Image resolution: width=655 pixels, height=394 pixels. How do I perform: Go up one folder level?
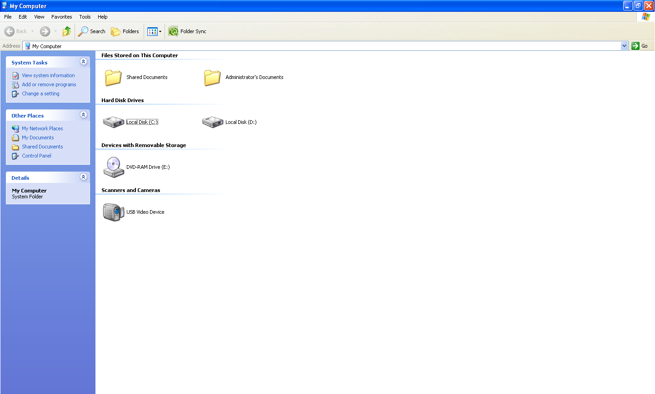67,31
